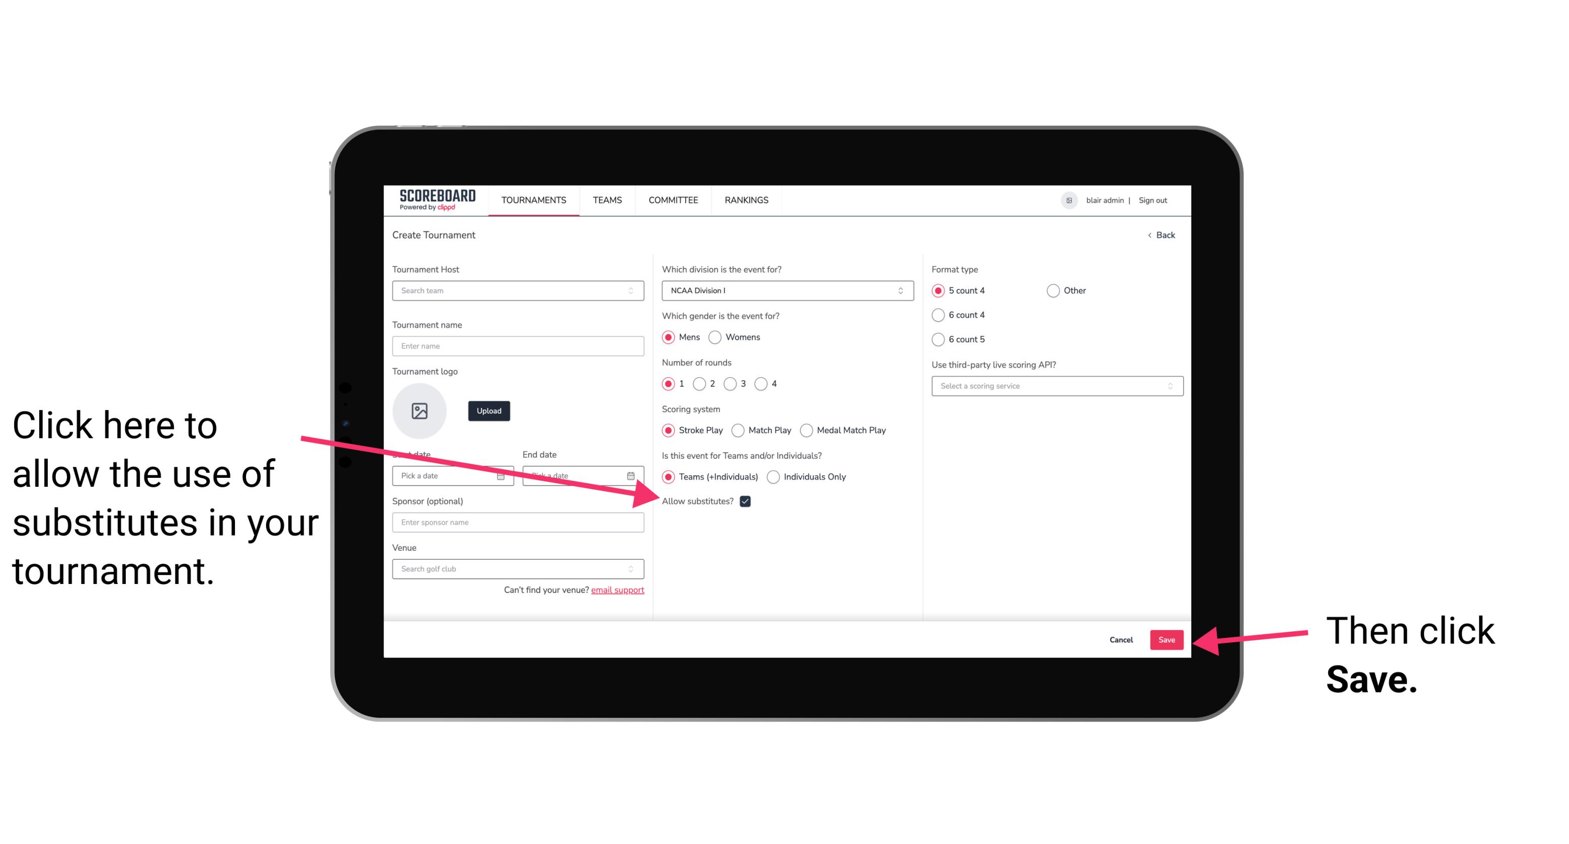
Task: Select the Individuals Only radio button
Action: click(774, 477)
